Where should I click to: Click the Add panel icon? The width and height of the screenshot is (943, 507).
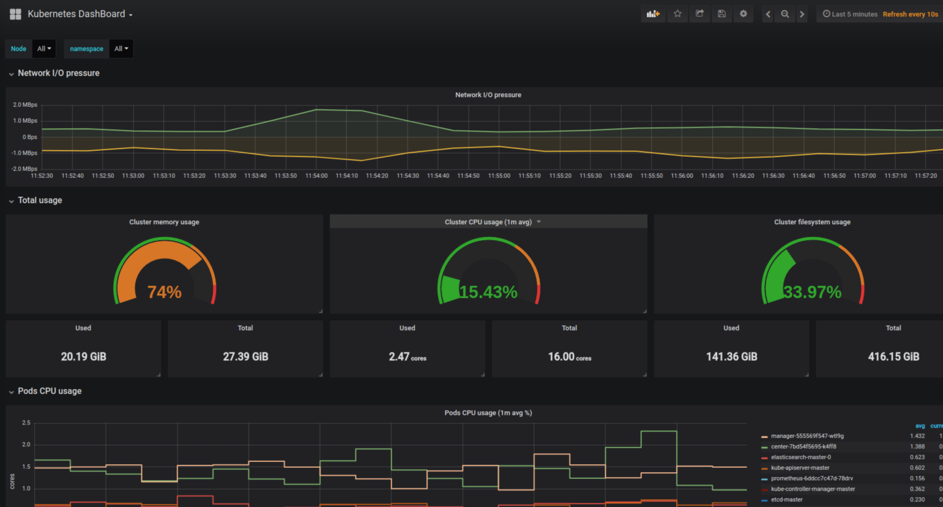point(654,14)
